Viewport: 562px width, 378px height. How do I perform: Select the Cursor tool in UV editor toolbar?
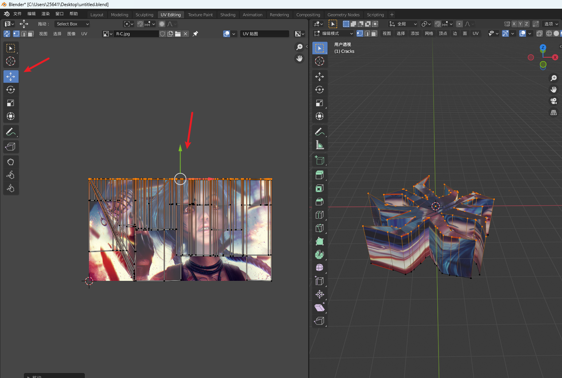click(x=11, y=61)
